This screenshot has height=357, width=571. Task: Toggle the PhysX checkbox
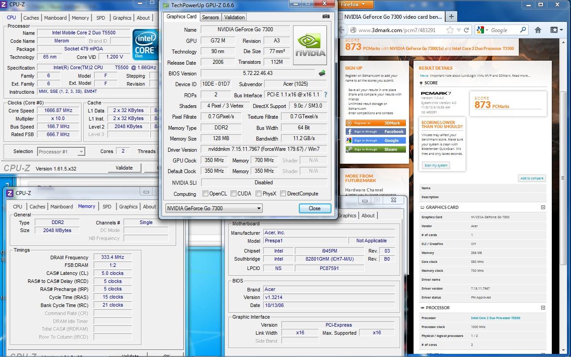(258, 194)
